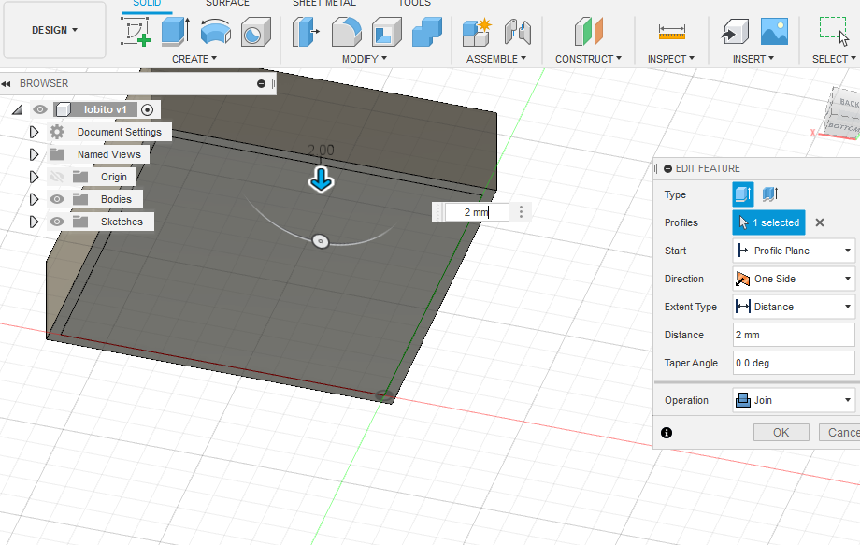This screenshot has width=860, height=545.
Task: Click the info icon in Edit Feature dialog
Action: tap(666, 433)
